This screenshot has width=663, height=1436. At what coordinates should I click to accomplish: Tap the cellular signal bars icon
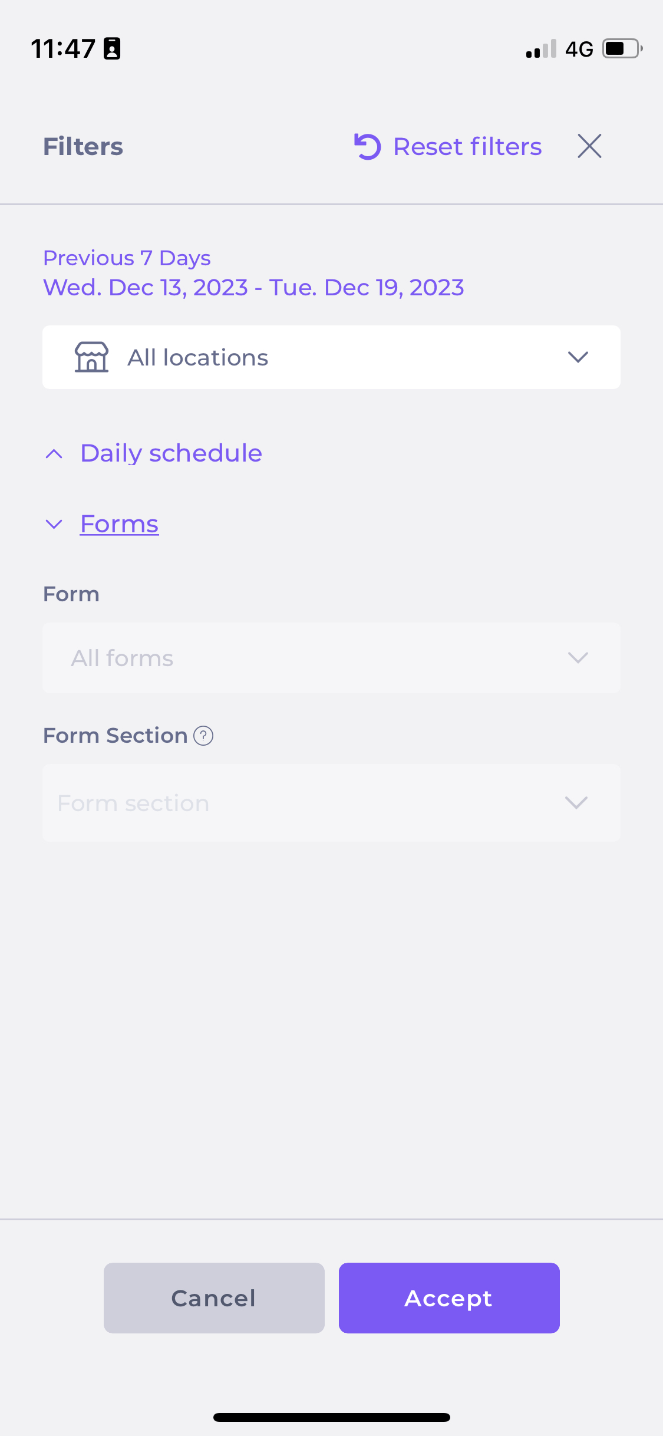point(541,49)
